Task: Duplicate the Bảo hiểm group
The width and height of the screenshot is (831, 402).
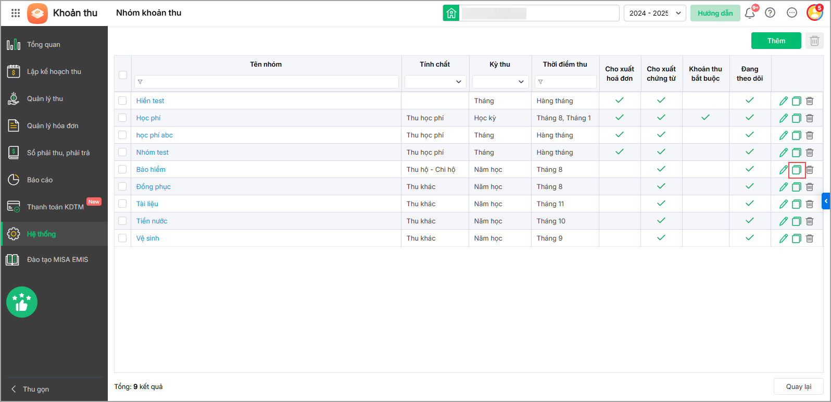Action: pos(796,170)
